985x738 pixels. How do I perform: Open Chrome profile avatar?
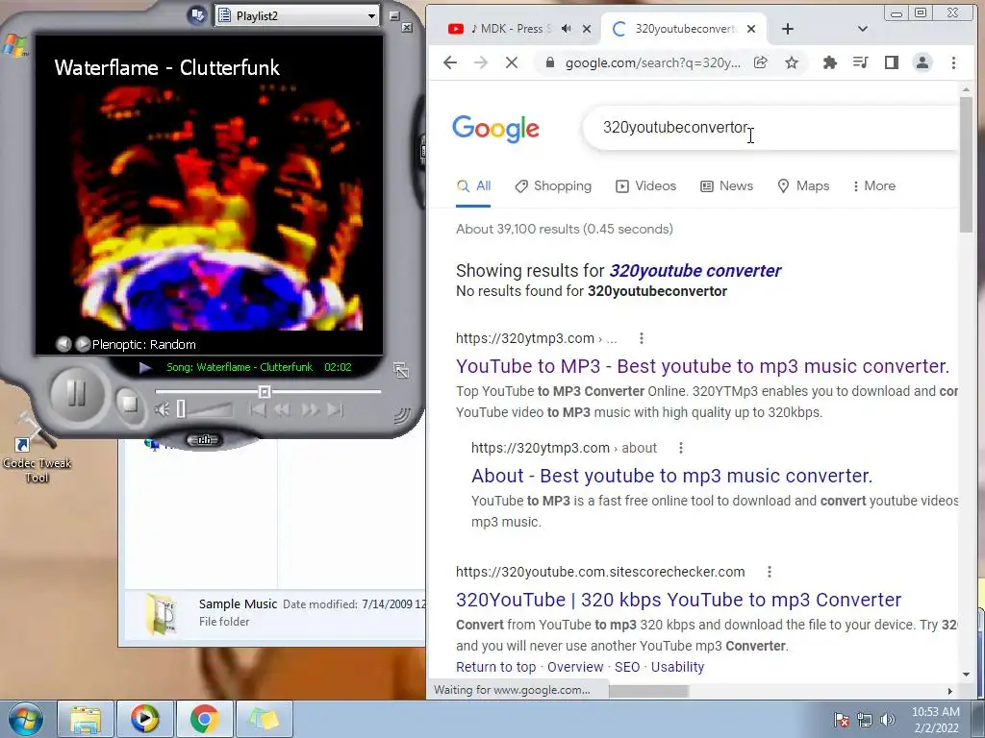pyautogui.click(x=922, y=62)
